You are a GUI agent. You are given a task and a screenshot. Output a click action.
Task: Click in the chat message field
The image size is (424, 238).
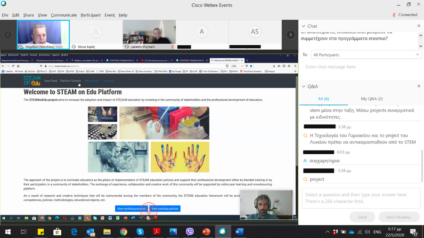point(360,67)
